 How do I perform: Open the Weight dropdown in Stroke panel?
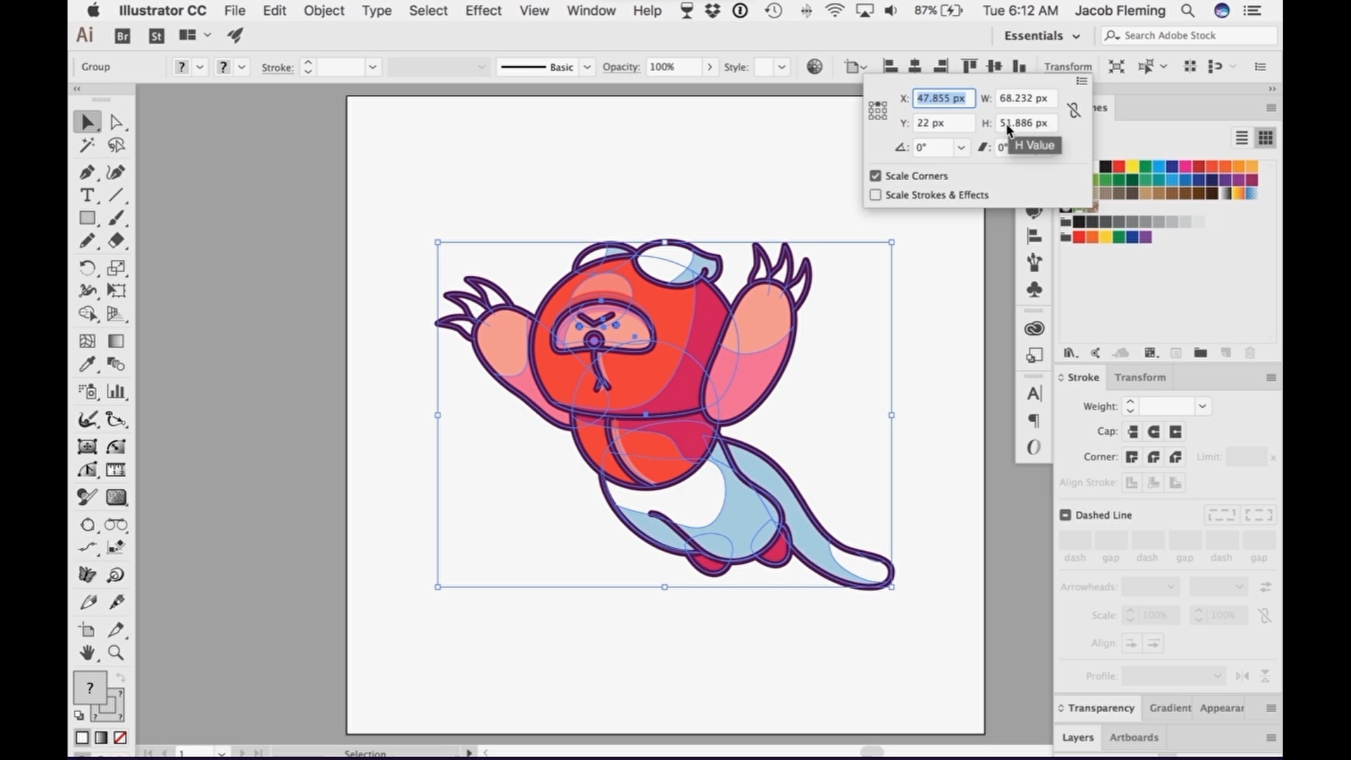(x=1203, y=406)
